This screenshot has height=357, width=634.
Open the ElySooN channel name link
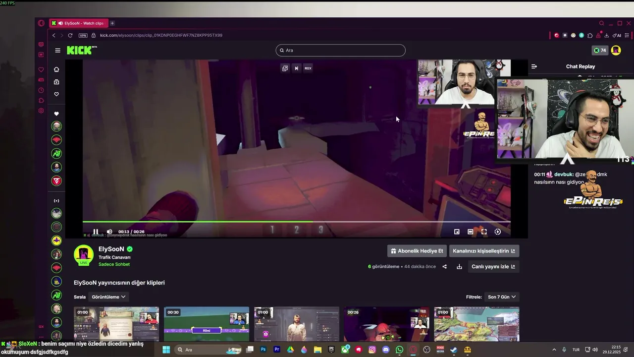tap(111, 249)
